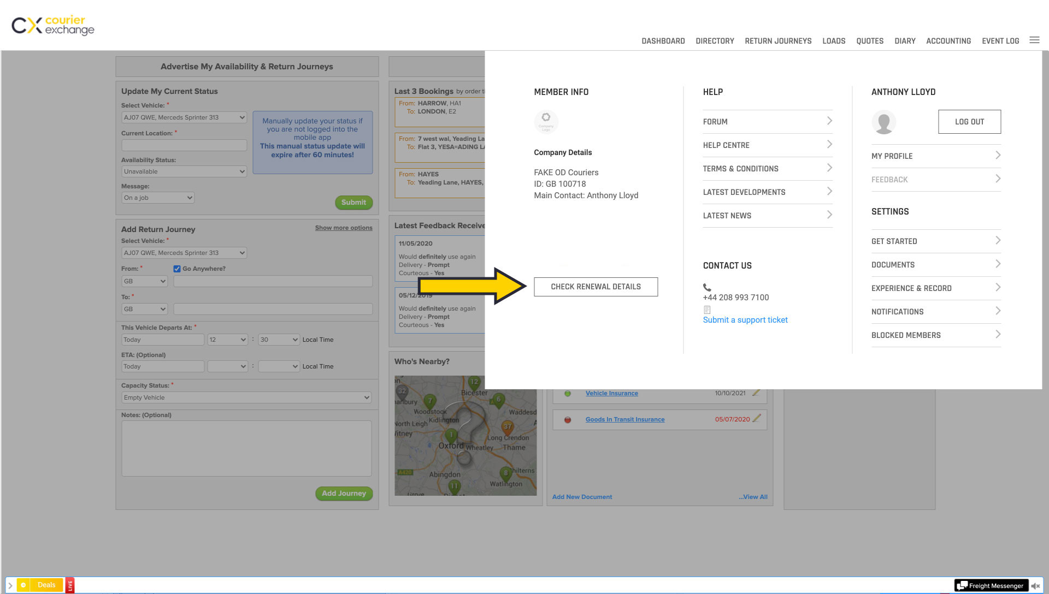Open Select Vehicle dropdown in Return Journey

(x=184, y=253)
